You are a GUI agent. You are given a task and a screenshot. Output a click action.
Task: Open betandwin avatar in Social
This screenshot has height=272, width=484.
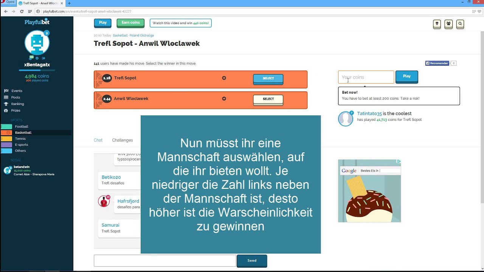[x=7, y=170]
